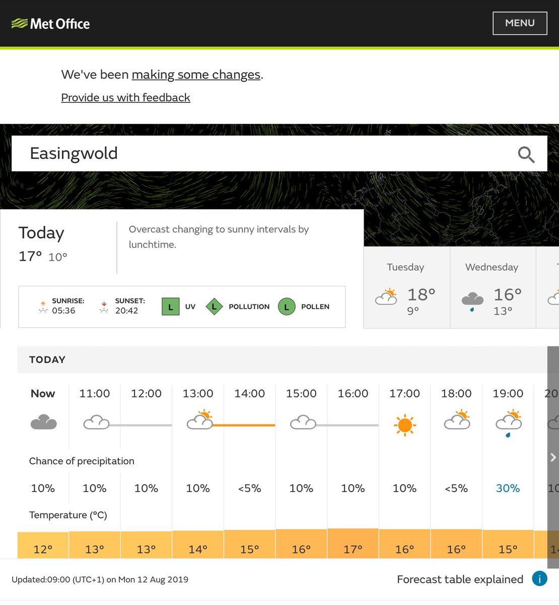Click the search magnifier icon
This screenshot has height=605, width=559.
526,155
